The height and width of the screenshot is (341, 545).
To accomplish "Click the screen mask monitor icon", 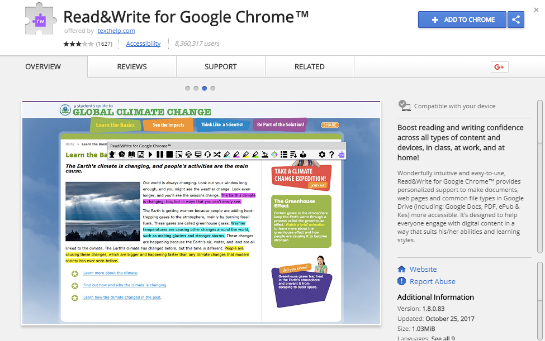I will pyautogui.click(x=198, y=155).
